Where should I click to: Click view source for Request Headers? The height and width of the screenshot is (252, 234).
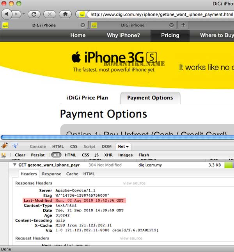pos(131,238)
